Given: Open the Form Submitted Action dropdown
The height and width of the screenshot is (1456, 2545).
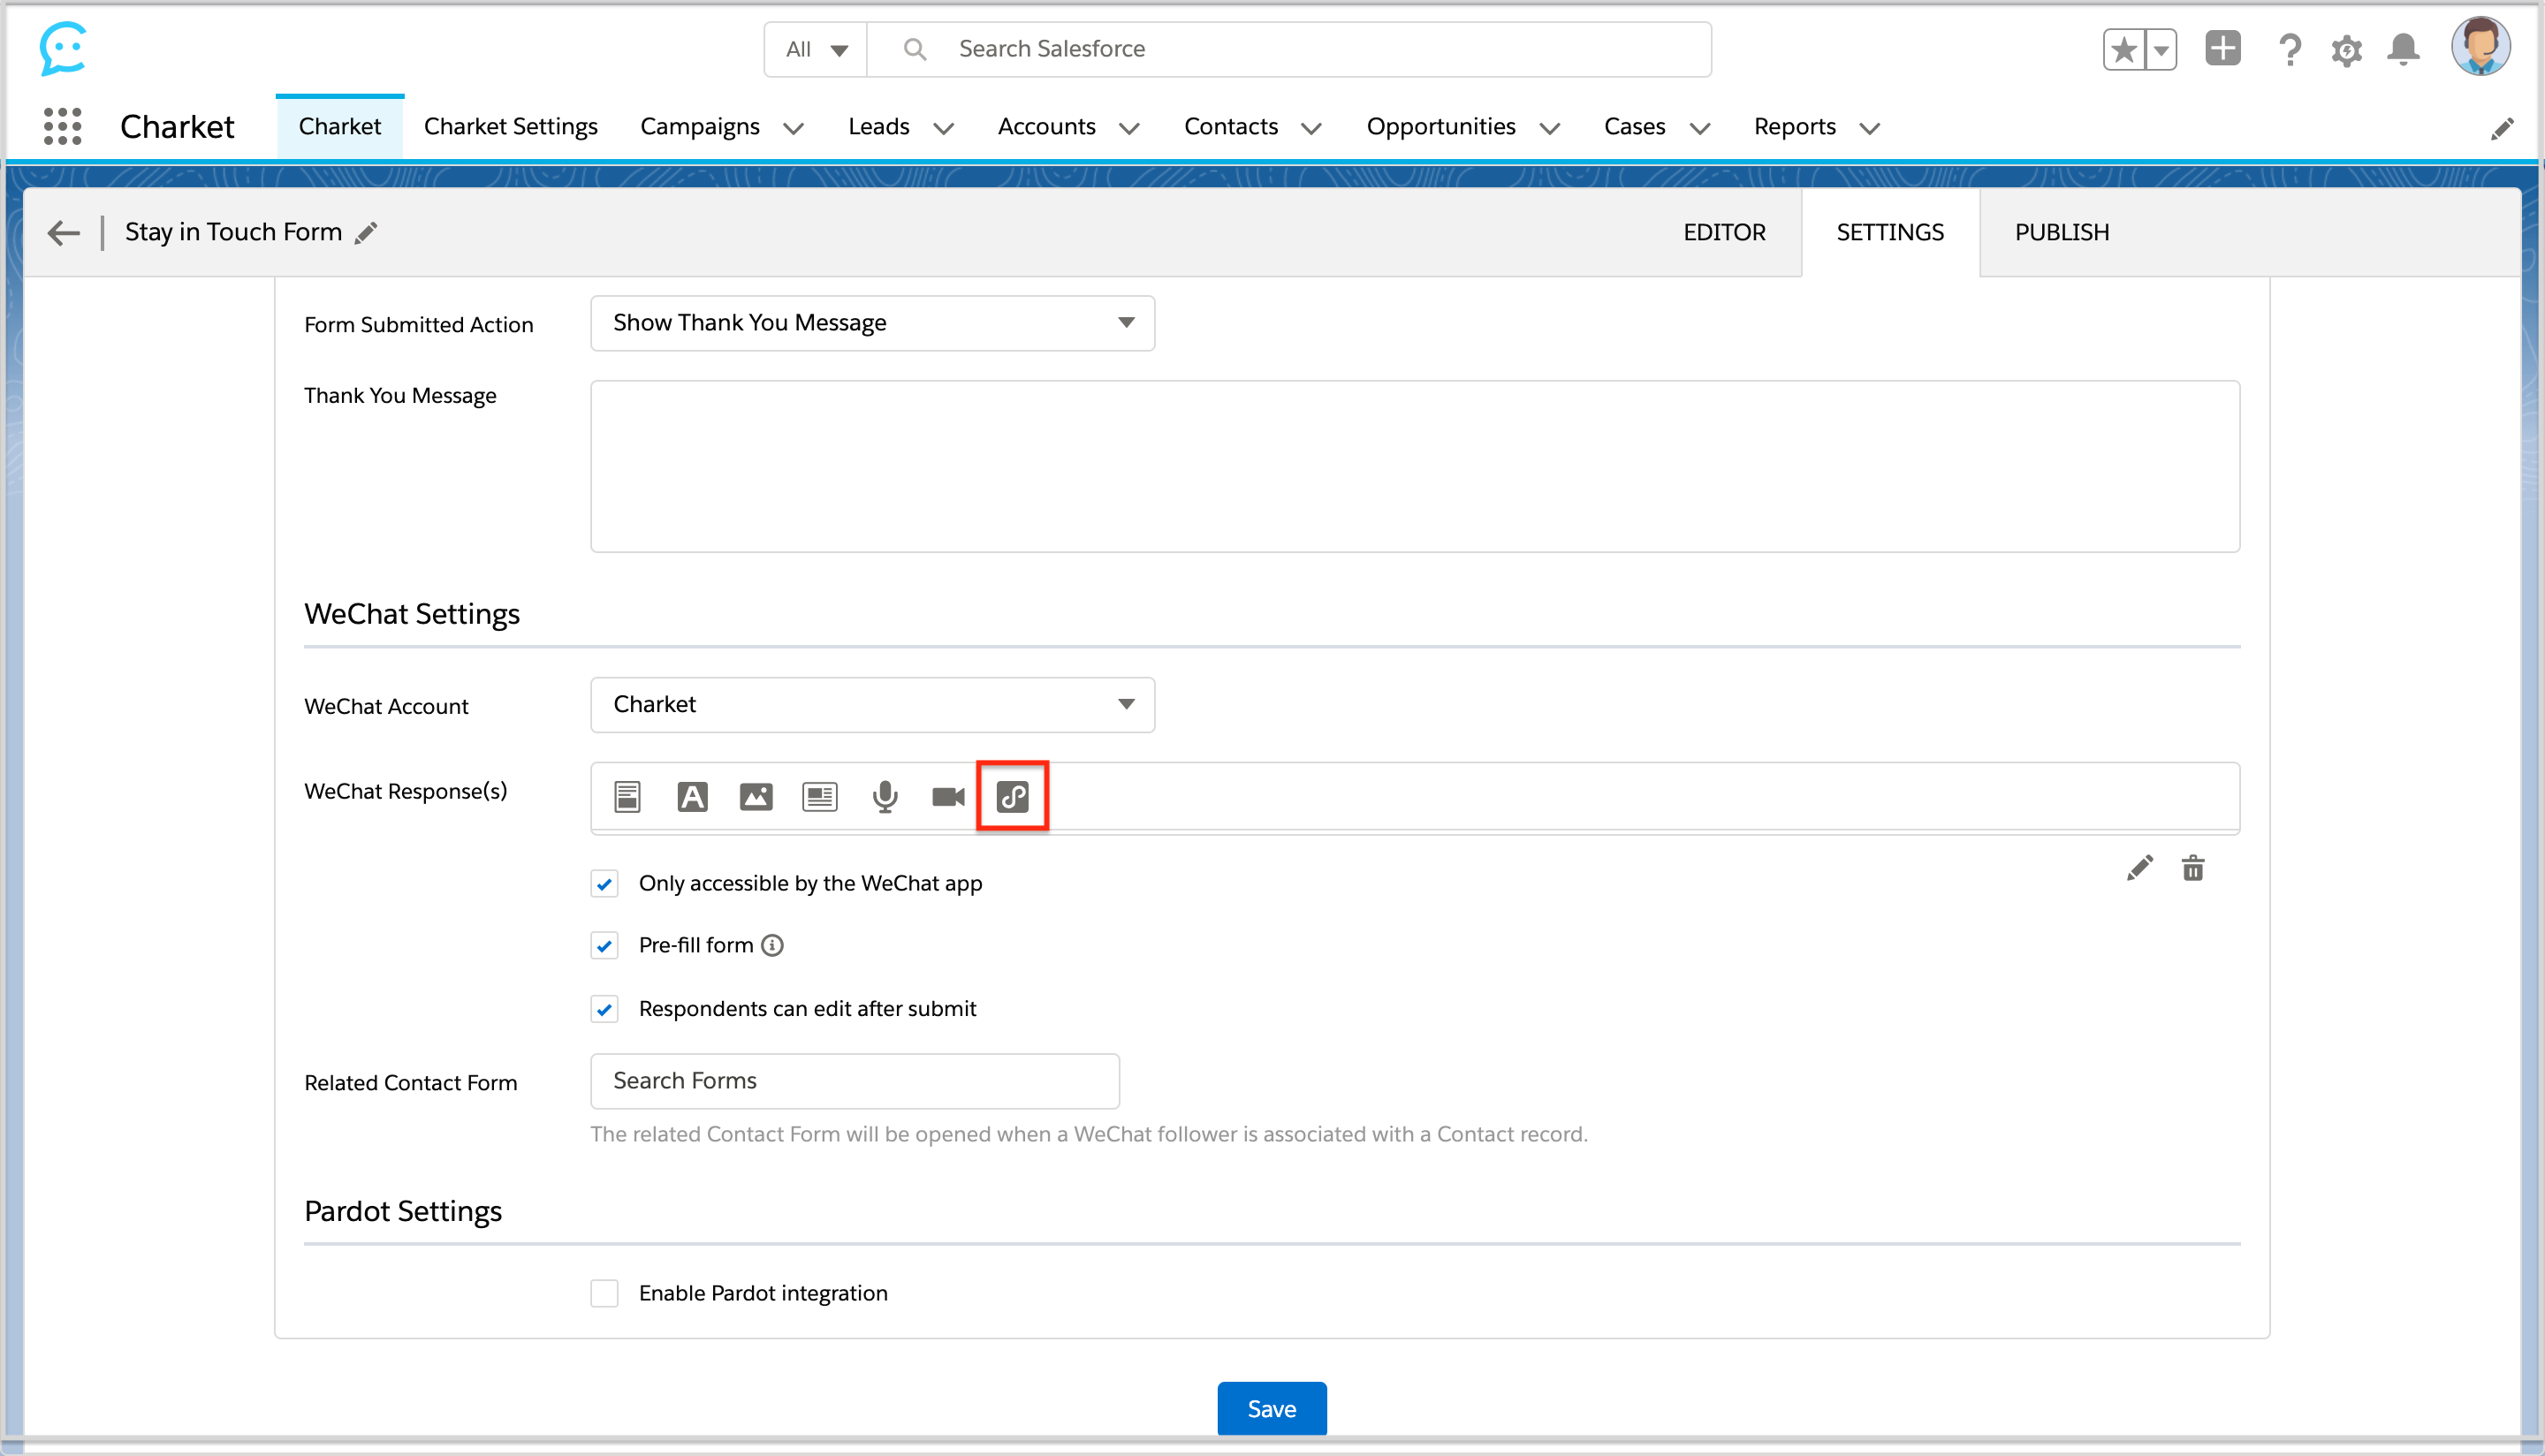Looking at the screenshot, I should point(872,323).
